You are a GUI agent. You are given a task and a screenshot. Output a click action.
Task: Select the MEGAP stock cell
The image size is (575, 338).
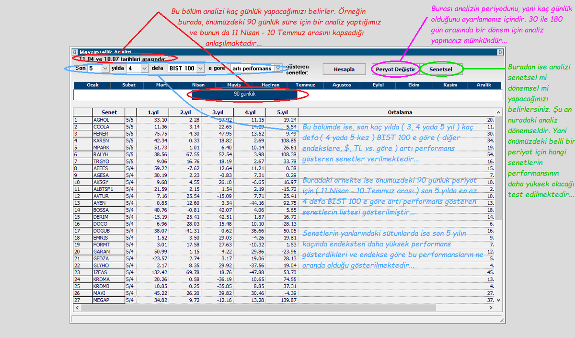click(109, 300)
